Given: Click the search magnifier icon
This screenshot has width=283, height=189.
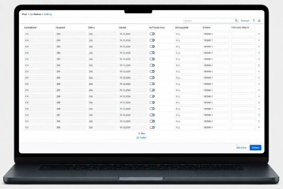Looking at the screenshot, I should [x=236, y=21].
